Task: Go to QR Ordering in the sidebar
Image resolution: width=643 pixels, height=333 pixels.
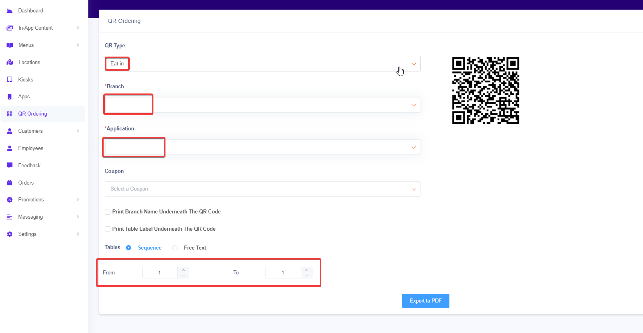Action: pos(33,114)
